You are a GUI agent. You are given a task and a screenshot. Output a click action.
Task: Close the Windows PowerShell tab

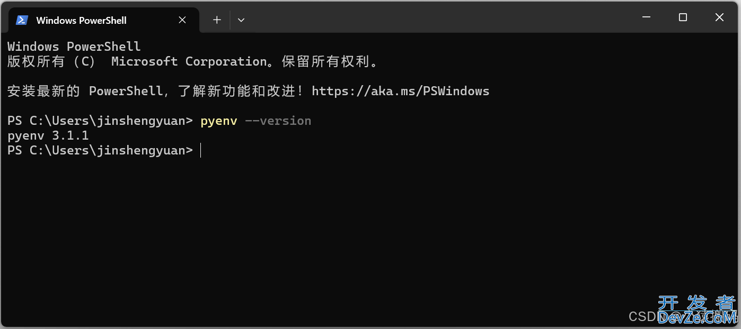(182, 20)
